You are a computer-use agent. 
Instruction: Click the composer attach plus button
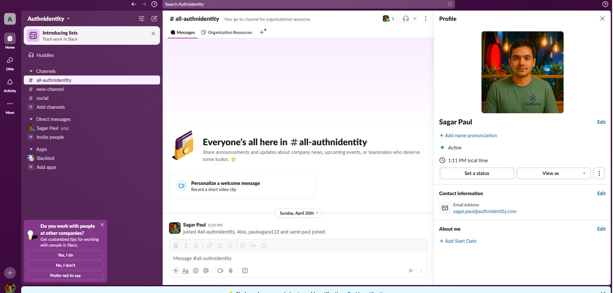tap(176, 271)
